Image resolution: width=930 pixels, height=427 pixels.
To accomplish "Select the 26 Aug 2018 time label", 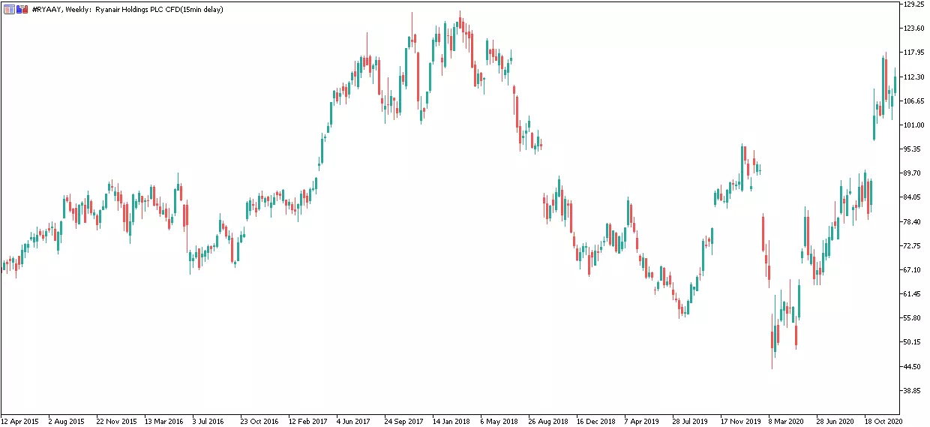I will (x=548, y=421).
